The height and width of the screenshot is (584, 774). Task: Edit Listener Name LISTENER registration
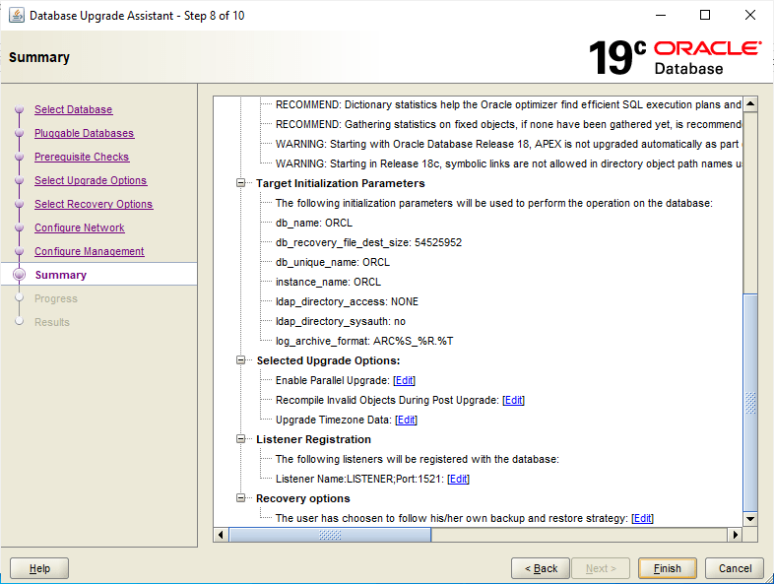pos(459,479)
